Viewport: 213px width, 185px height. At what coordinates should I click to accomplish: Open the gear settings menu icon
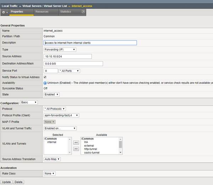click(5, 12)
